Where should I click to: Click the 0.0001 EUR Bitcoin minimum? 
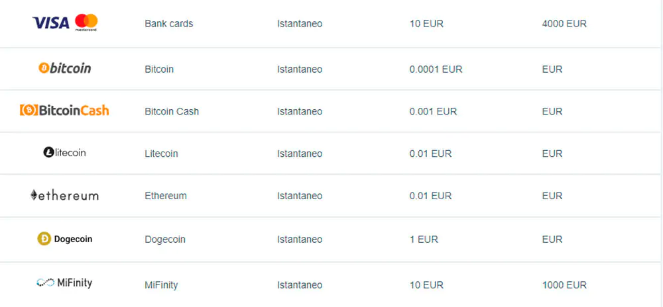point(436,69)
